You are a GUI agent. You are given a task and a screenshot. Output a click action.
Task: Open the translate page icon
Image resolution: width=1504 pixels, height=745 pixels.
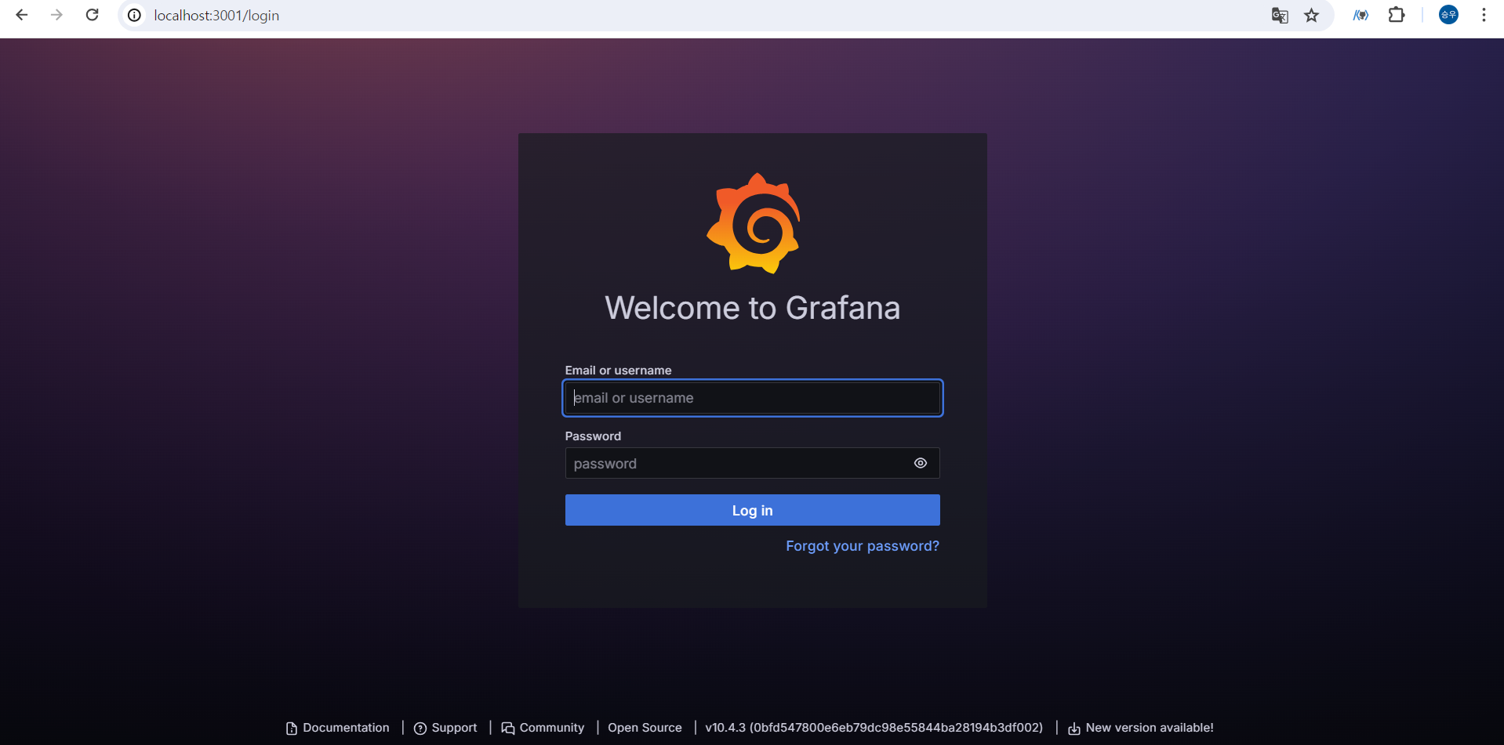pyautogui.click(x=1280, y=15)
